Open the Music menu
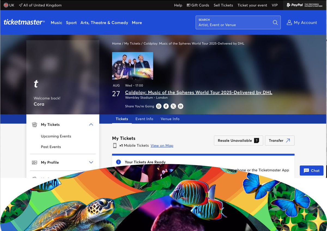 tap(56, 23)
